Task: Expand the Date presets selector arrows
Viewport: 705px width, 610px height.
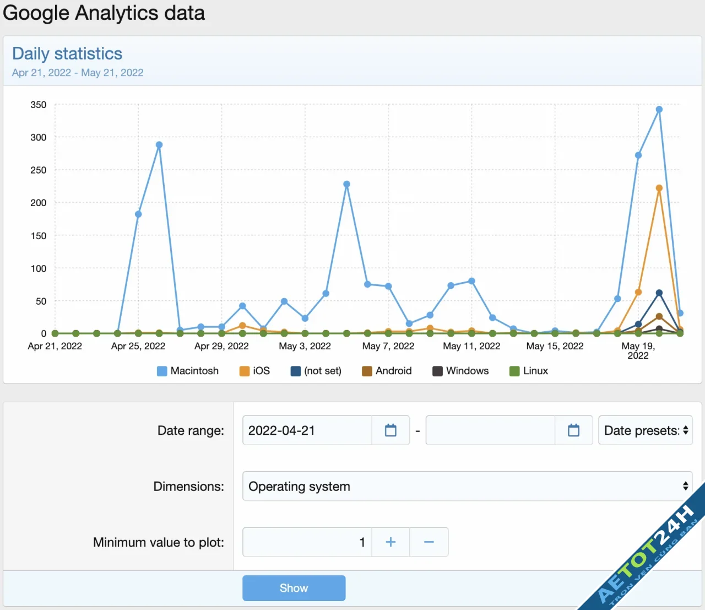Action: (685, 430)
